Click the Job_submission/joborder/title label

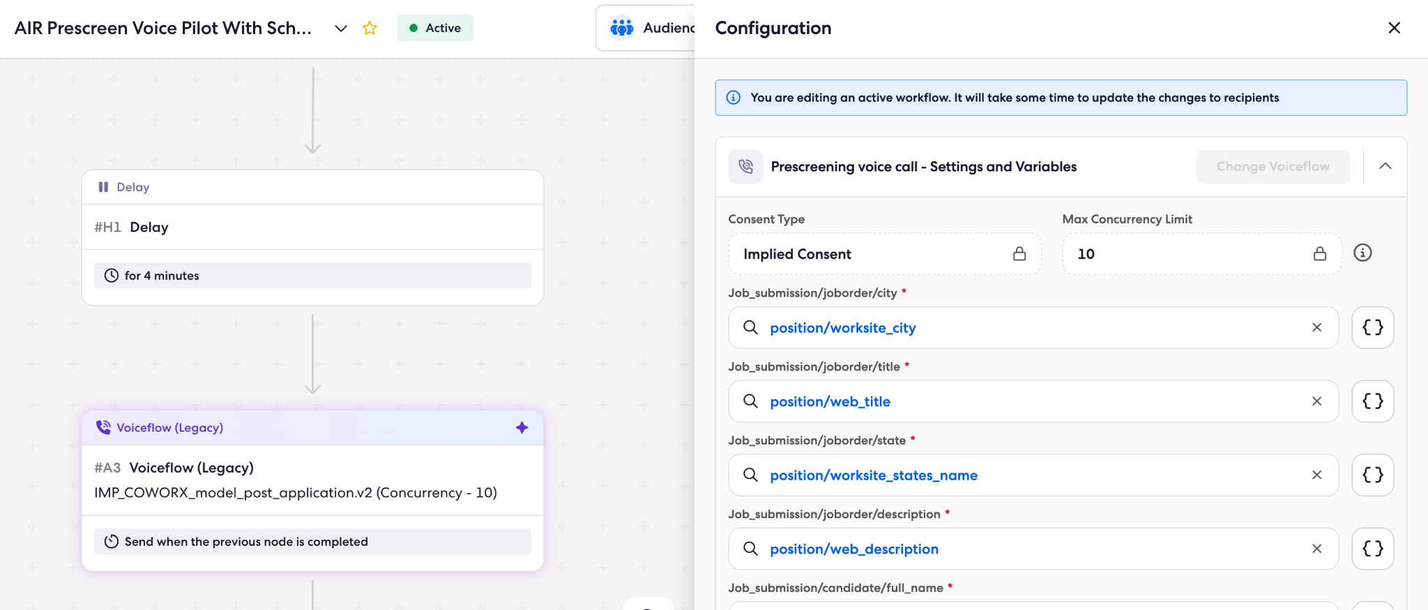(814, 367)
